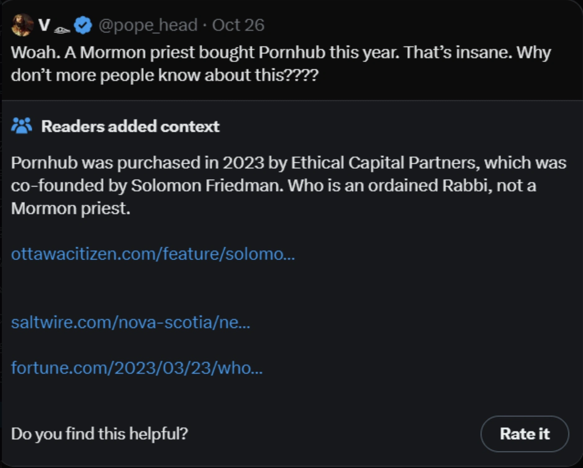This screenshot has height=468, width=583.
Task: Open the @pope_head profile handle
Action: point(148,25)
